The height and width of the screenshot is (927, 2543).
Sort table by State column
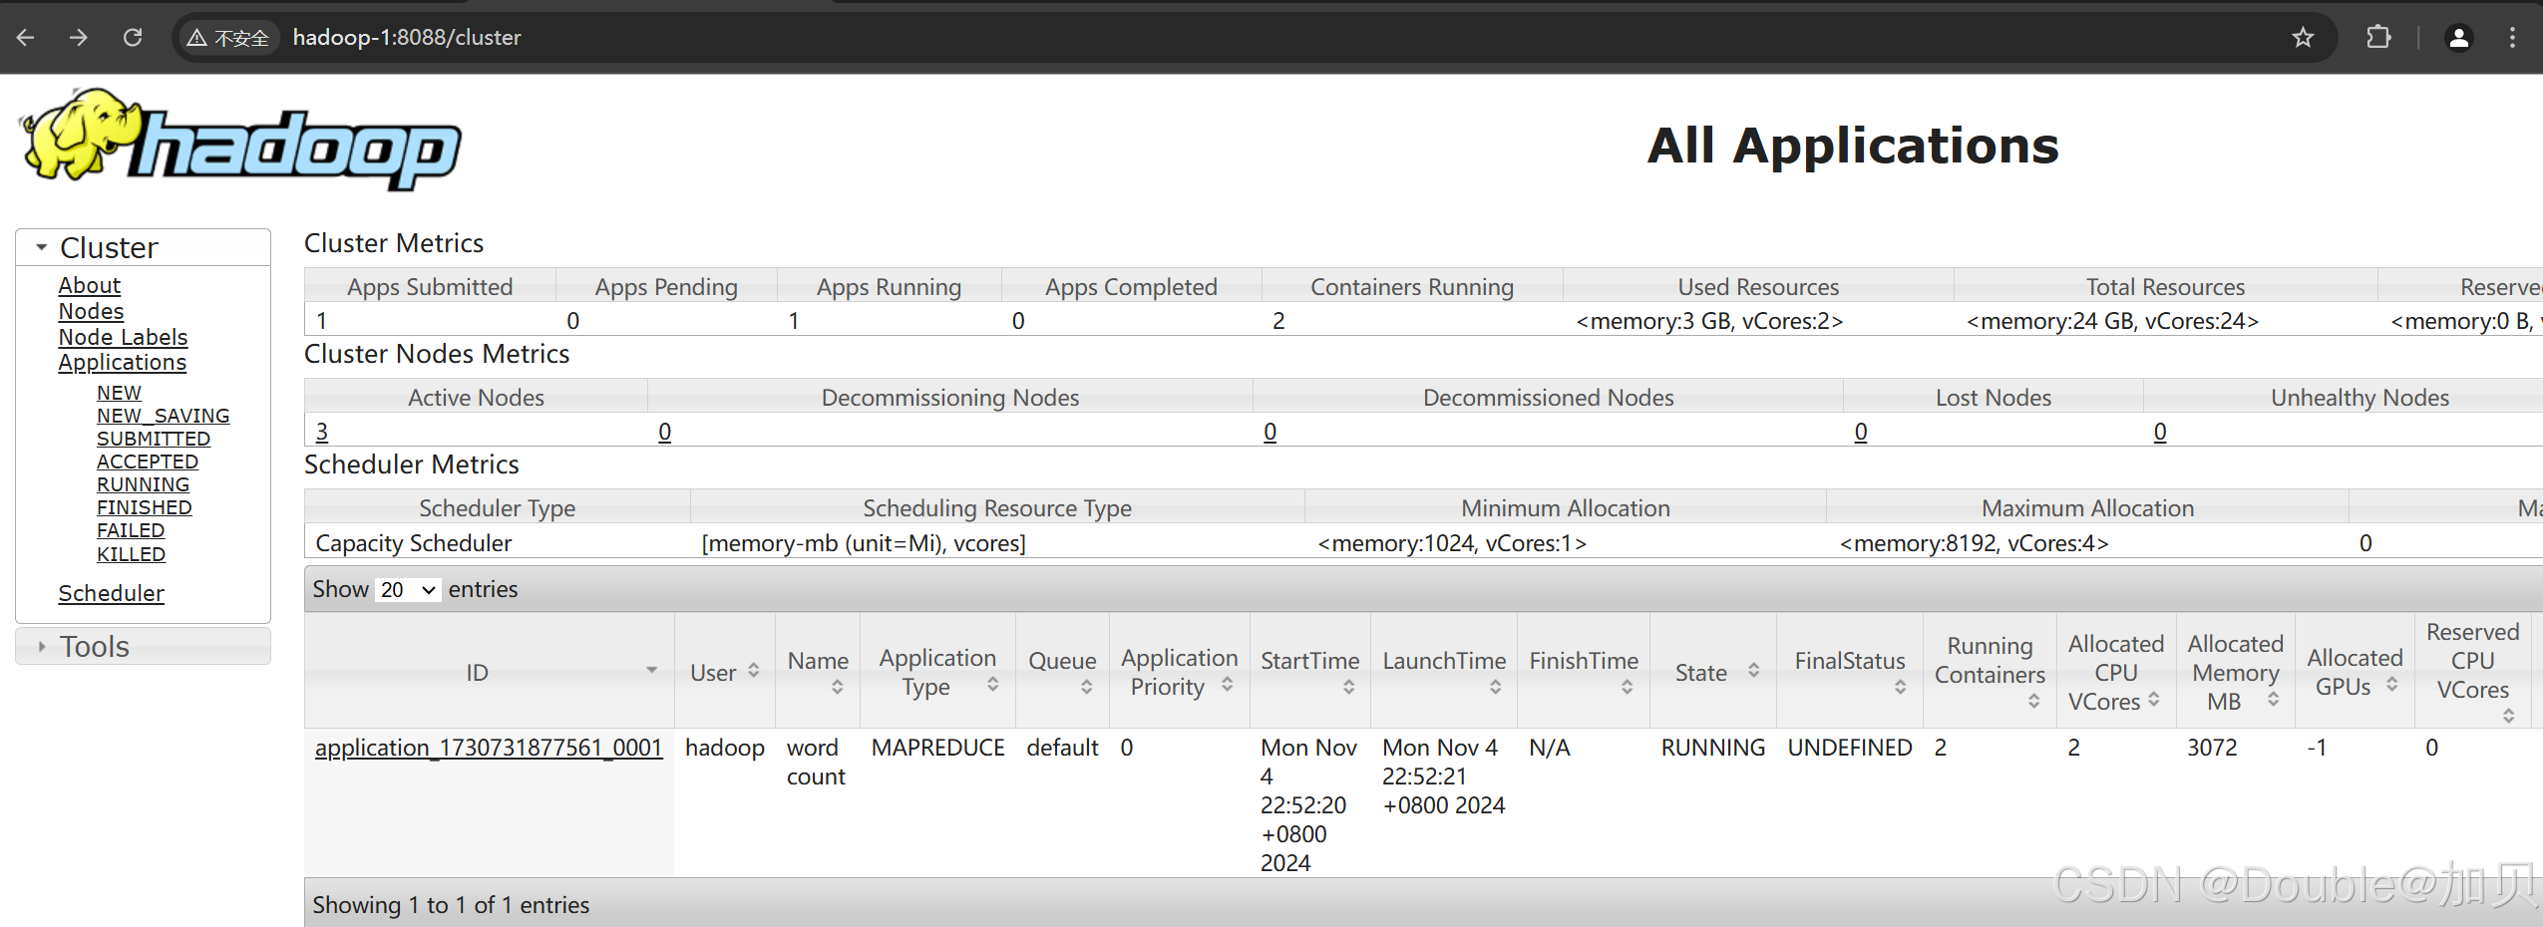[1753, 671]
